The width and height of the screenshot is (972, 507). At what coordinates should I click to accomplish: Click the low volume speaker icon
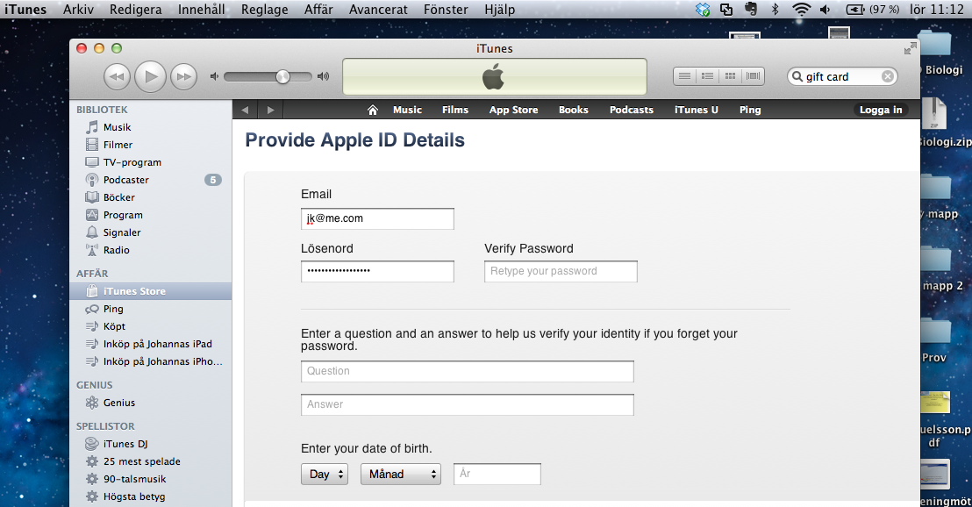[x=214, y=76]
